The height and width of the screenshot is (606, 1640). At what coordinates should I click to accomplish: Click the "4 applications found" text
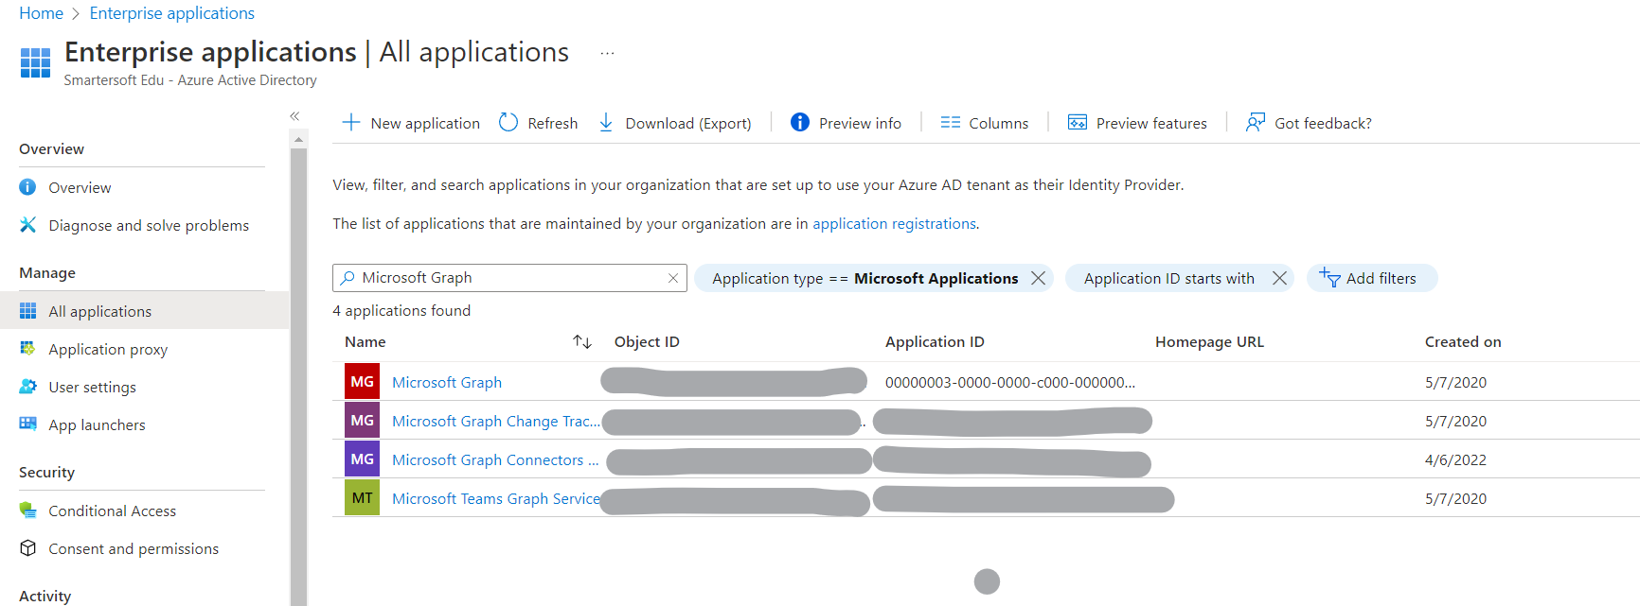tap(401, 310)
